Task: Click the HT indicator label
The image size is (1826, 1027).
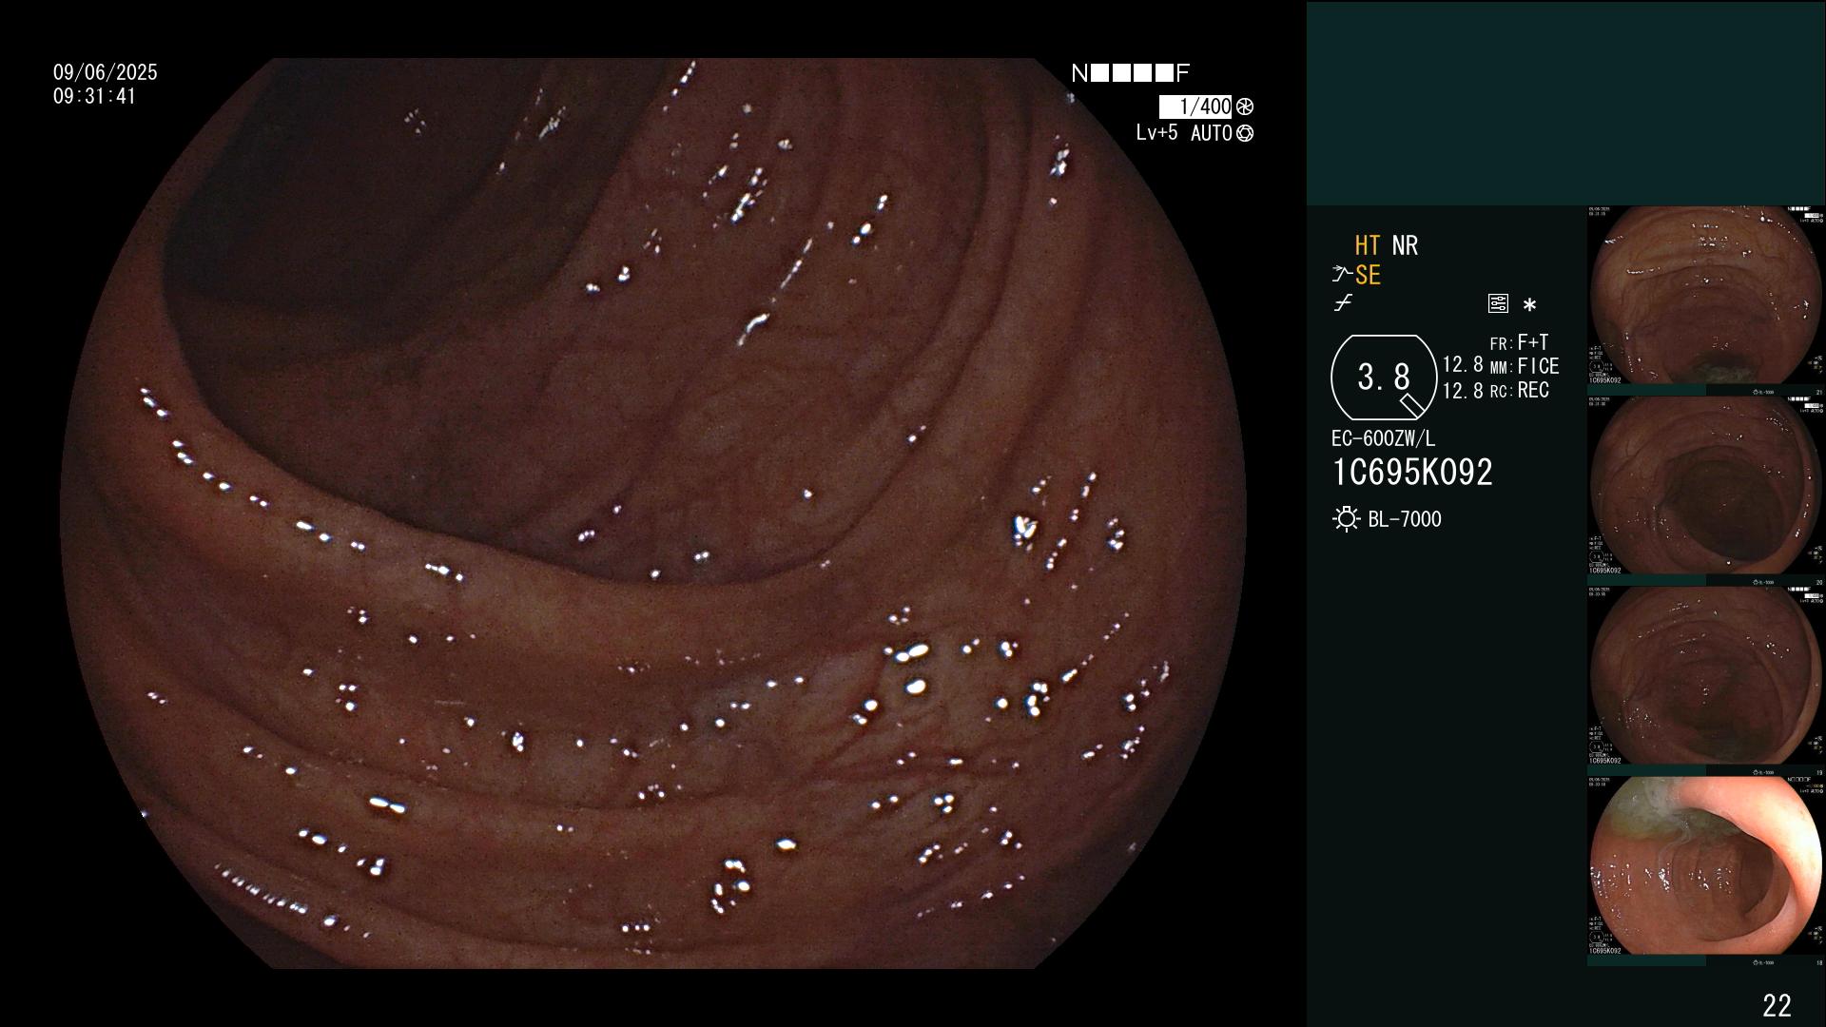Action: 1368,245
